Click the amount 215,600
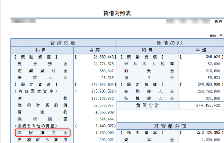This screenshot has width=224, height=143. point(213,71)
